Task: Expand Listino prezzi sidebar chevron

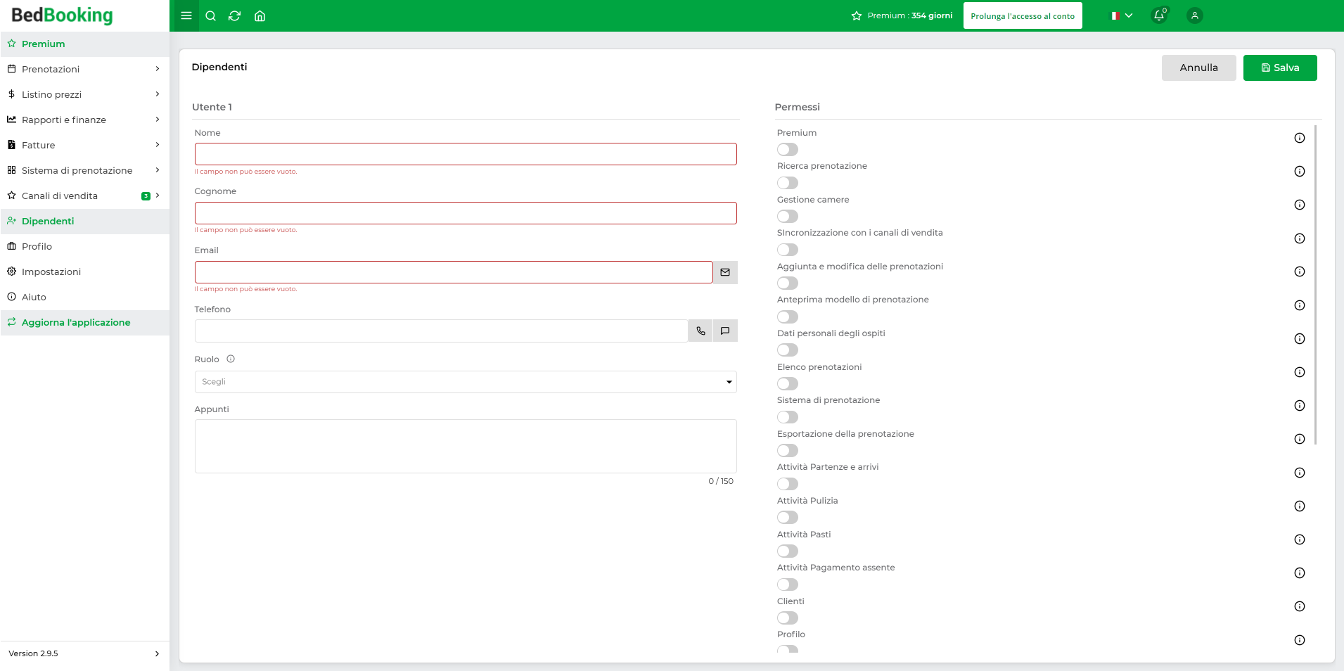Action: 158,94
